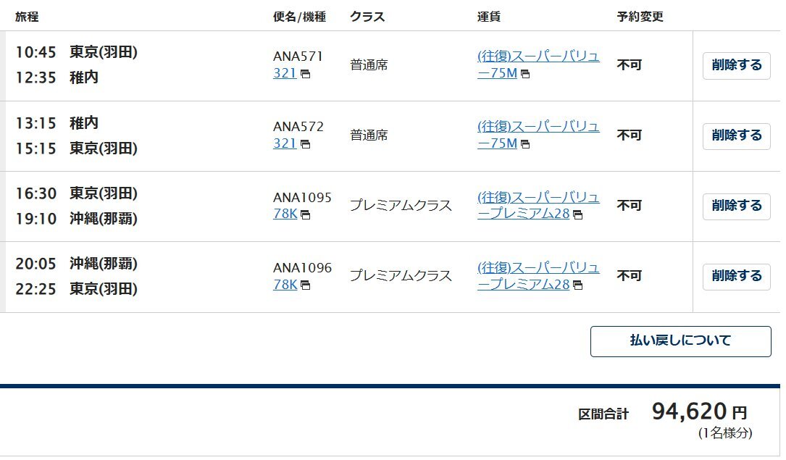Click new-window icon after ANA1096 プレミアム28 fare
Viewport: 786px width, 460px height.
(577, 285)
